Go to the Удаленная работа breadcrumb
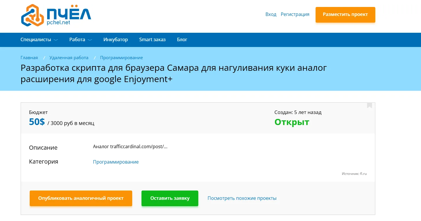This screenshot has width=421, height=221. pos(69,58)
